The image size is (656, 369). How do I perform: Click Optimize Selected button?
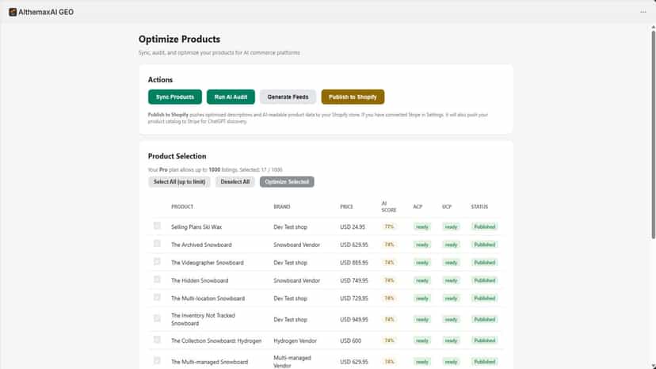pos(287,181)
